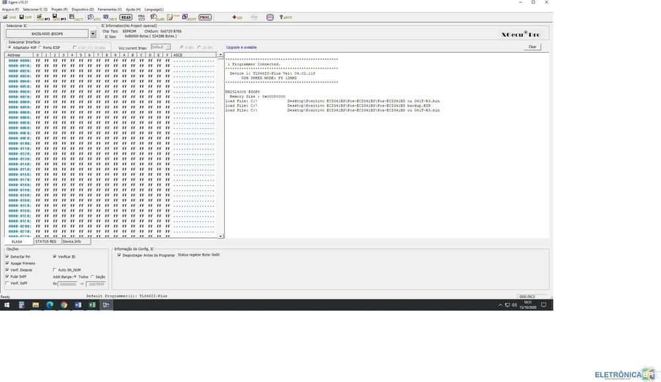Click the KH25L4005 @SOP8 chip button
This screenshot has height=382, width=661.
[46, 33]
